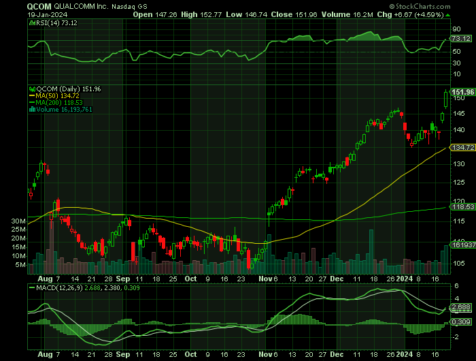
Task: Click the 118.53 moving average tag on the axis
Action: click(462, 207)
